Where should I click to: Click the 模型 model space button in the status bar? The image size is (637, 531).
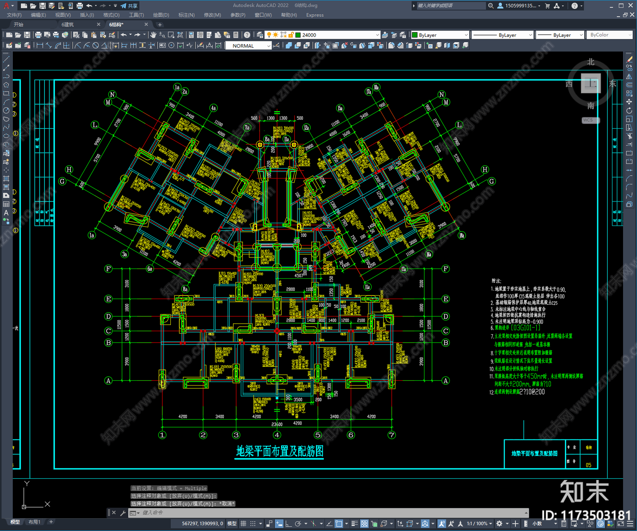tap(232, 524)
